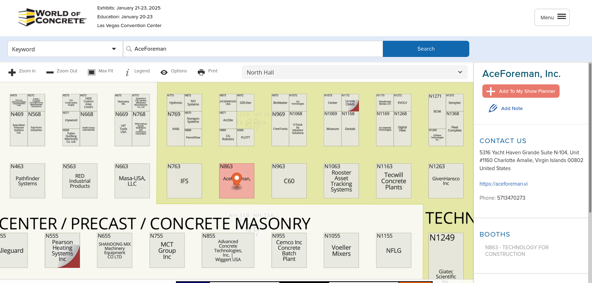Select booth N1163 Tecwill Concrete Plants
This screenshot has width=592, height=283.
[x=393, y=181]
